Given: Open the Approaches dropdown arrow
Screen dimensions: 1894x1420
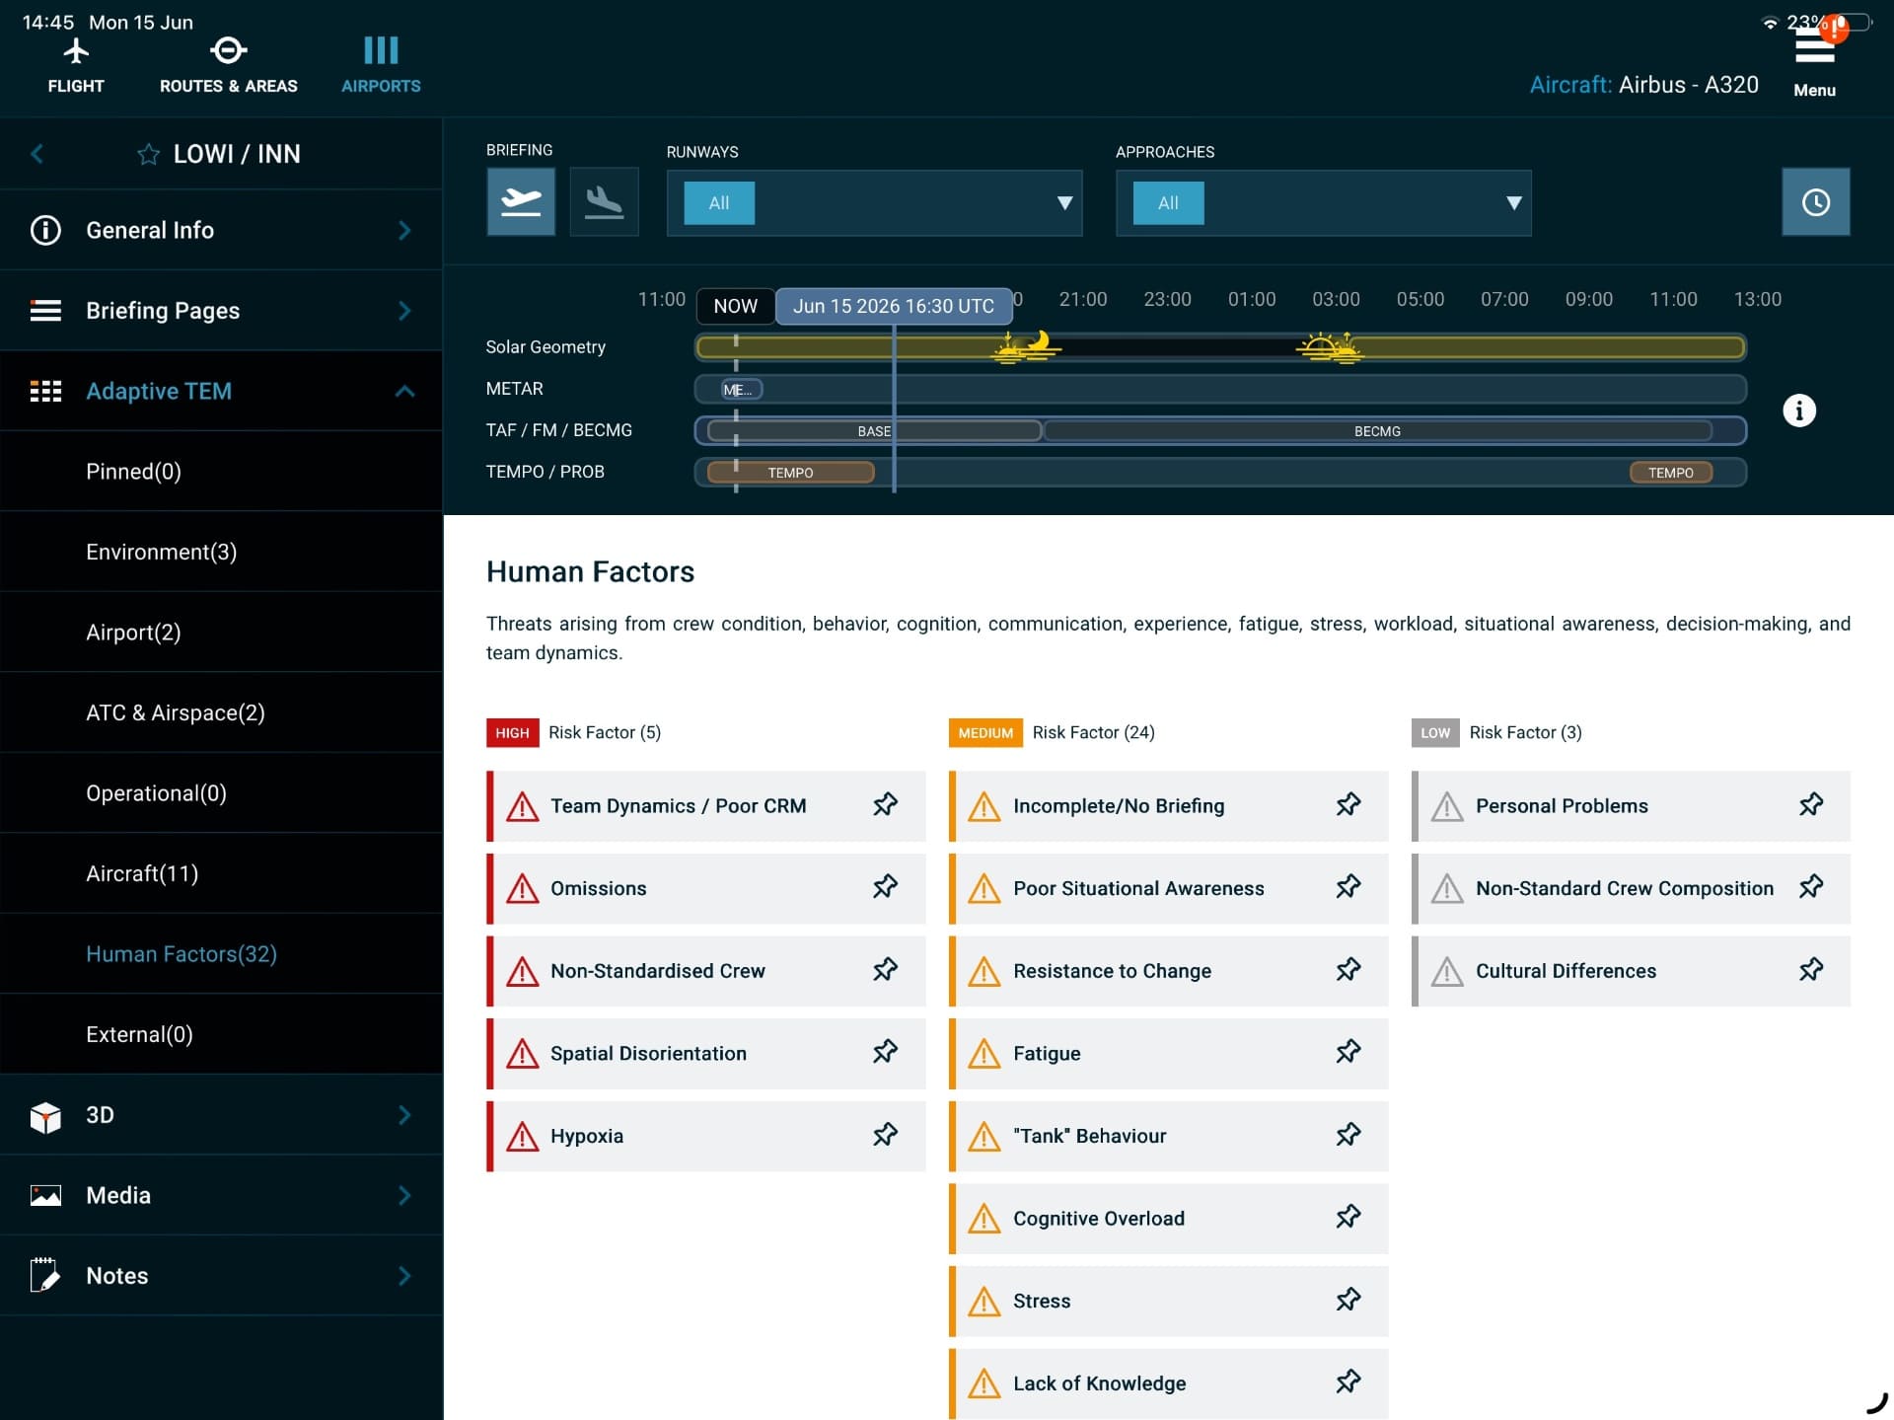Looking at the screenshot, I should [x=1513, y=203].
